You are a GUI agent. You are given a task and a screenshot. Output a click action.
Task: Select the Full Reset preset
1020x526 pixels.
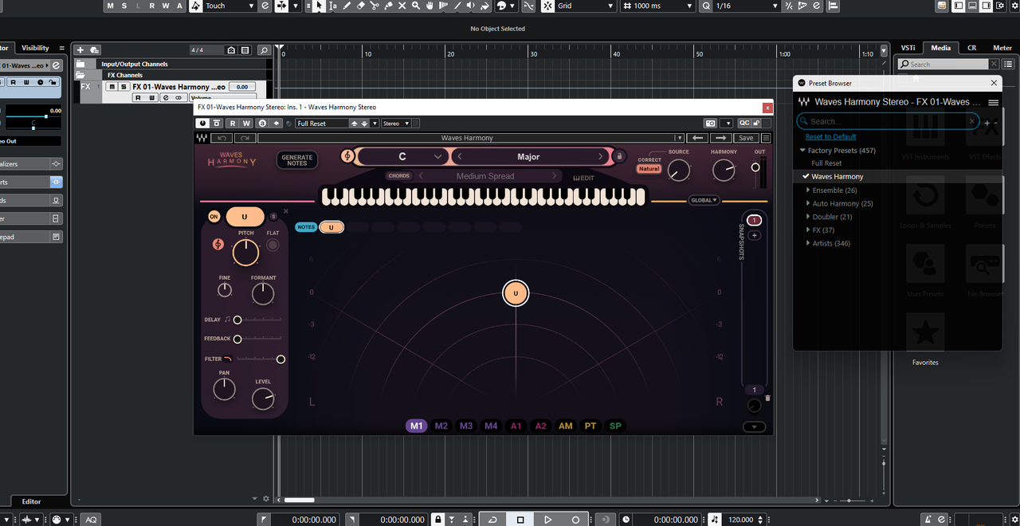click(826, 163)
